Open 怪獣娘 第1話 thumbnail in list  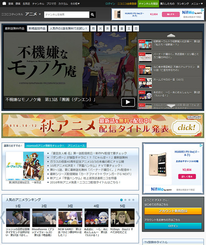pyautogui.click(x=145, y=45)
